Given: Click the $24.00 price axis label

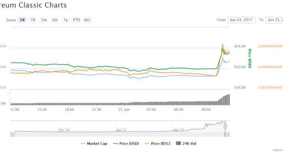Looking at the screenshot, I should tap(240, 46).
